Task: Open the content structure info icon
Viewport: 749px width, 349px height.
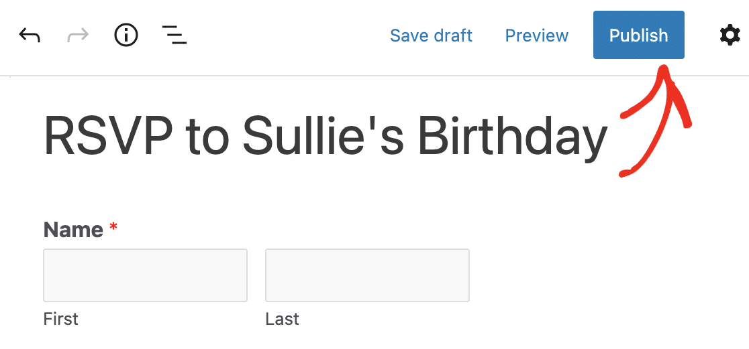Action: coord(126,36)
